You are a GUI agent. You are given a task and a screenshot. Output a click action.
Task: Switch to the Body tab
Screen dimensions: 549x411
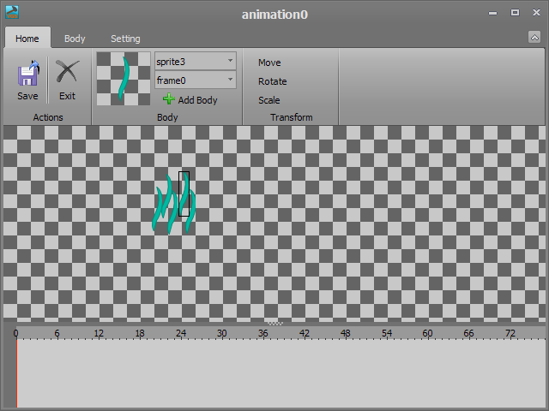[x=75, y=39]
